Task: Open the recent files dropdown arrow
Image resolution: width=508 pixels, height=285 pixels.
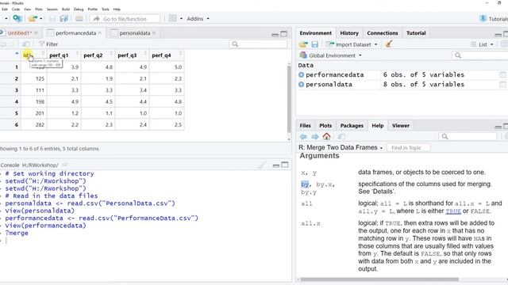Action: point(40,19)
